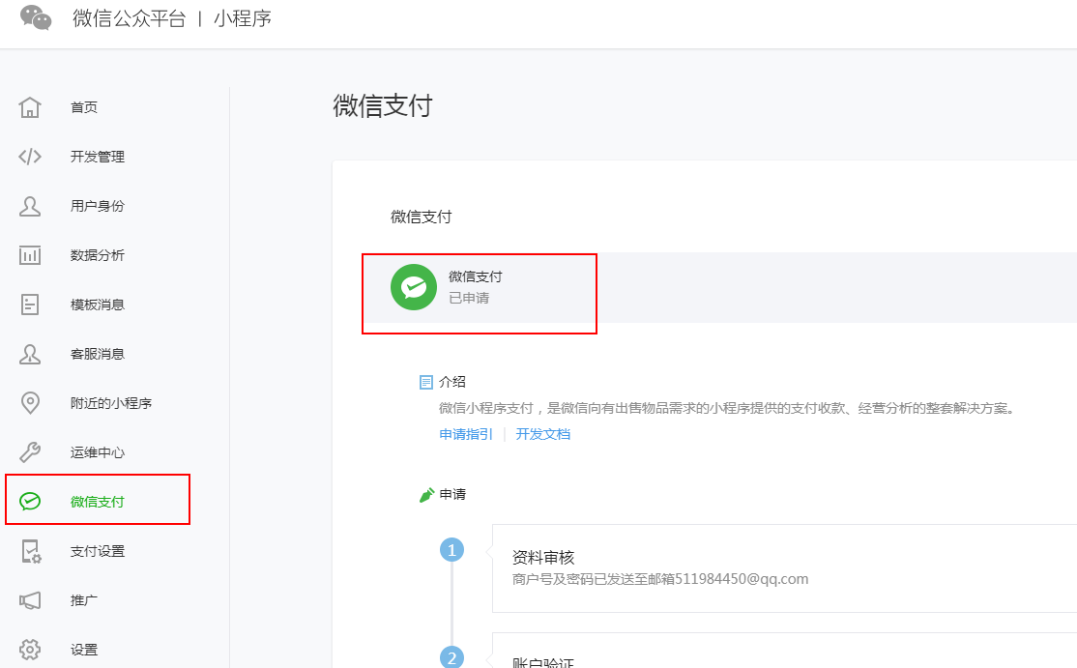Click the 设置 gear icon
Image resolution: width=1077 pixels, height=668 pixels.
pyautogui.click(x=30, y=650)
